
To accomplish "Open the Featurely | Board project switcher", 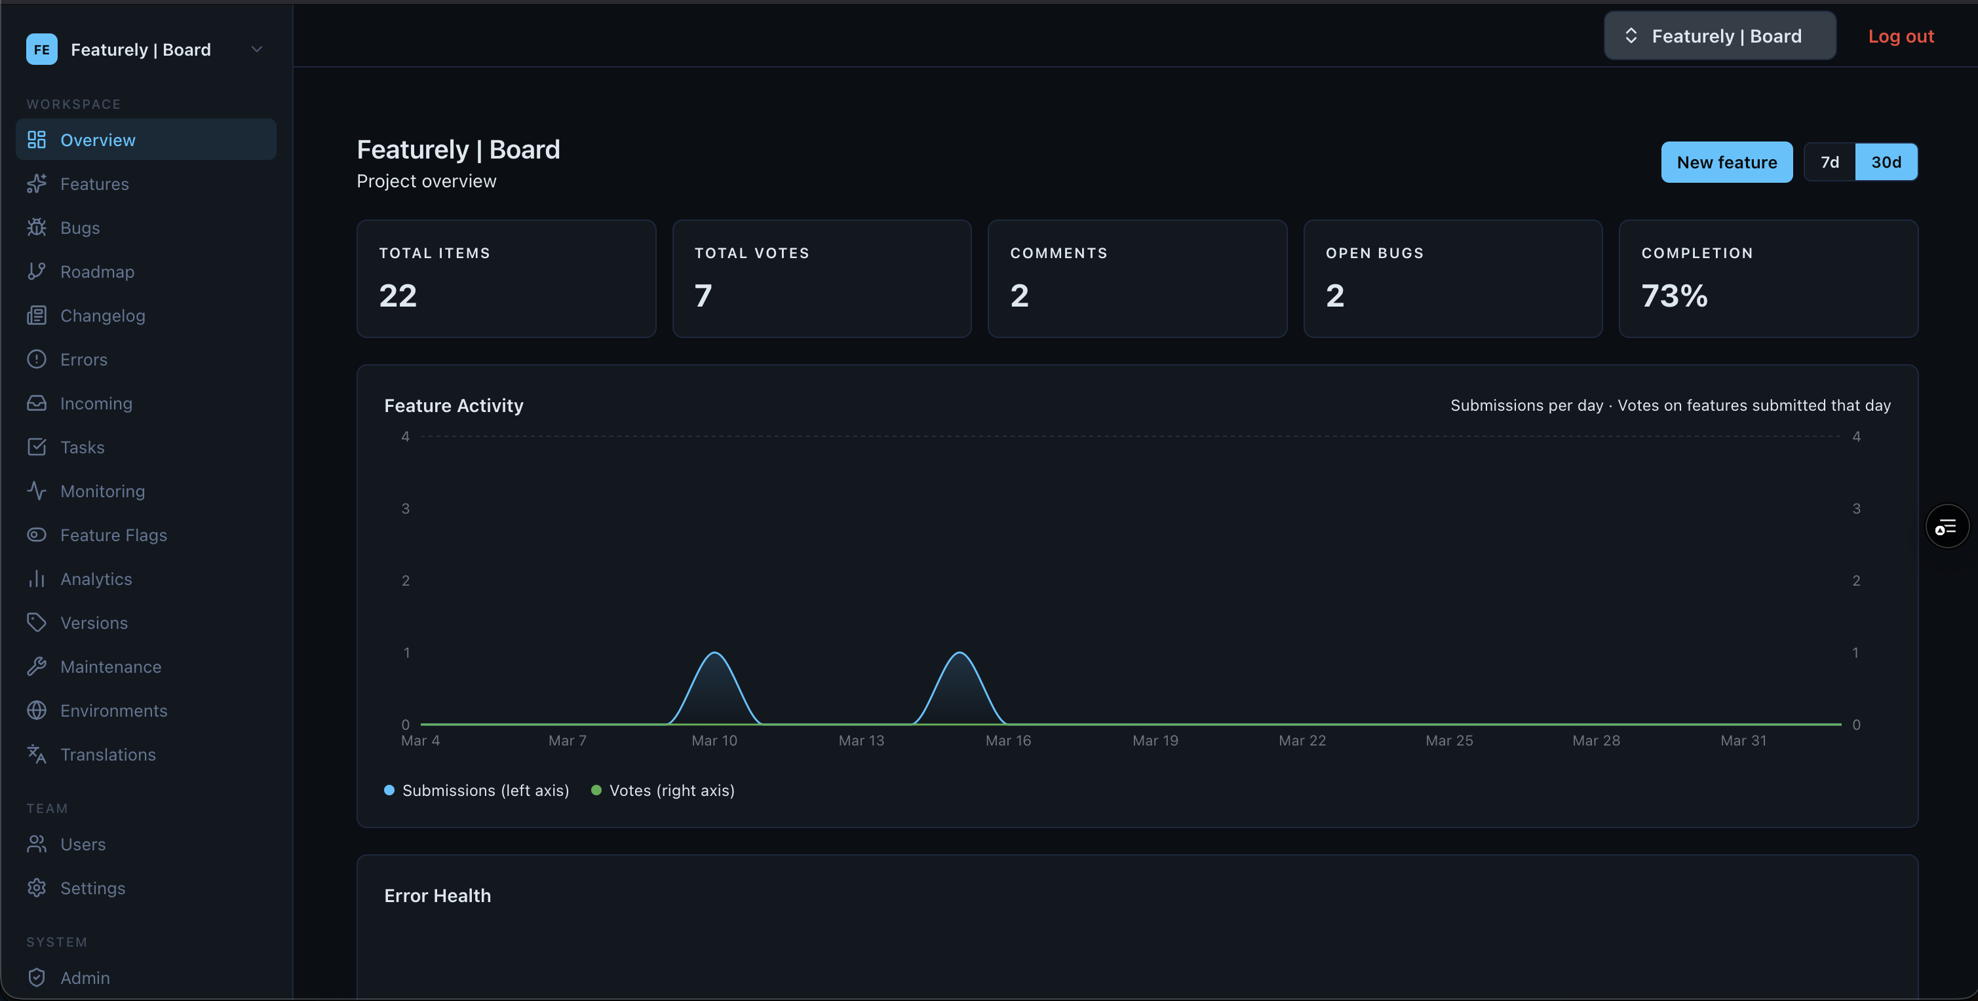I will click(1718, 36).
